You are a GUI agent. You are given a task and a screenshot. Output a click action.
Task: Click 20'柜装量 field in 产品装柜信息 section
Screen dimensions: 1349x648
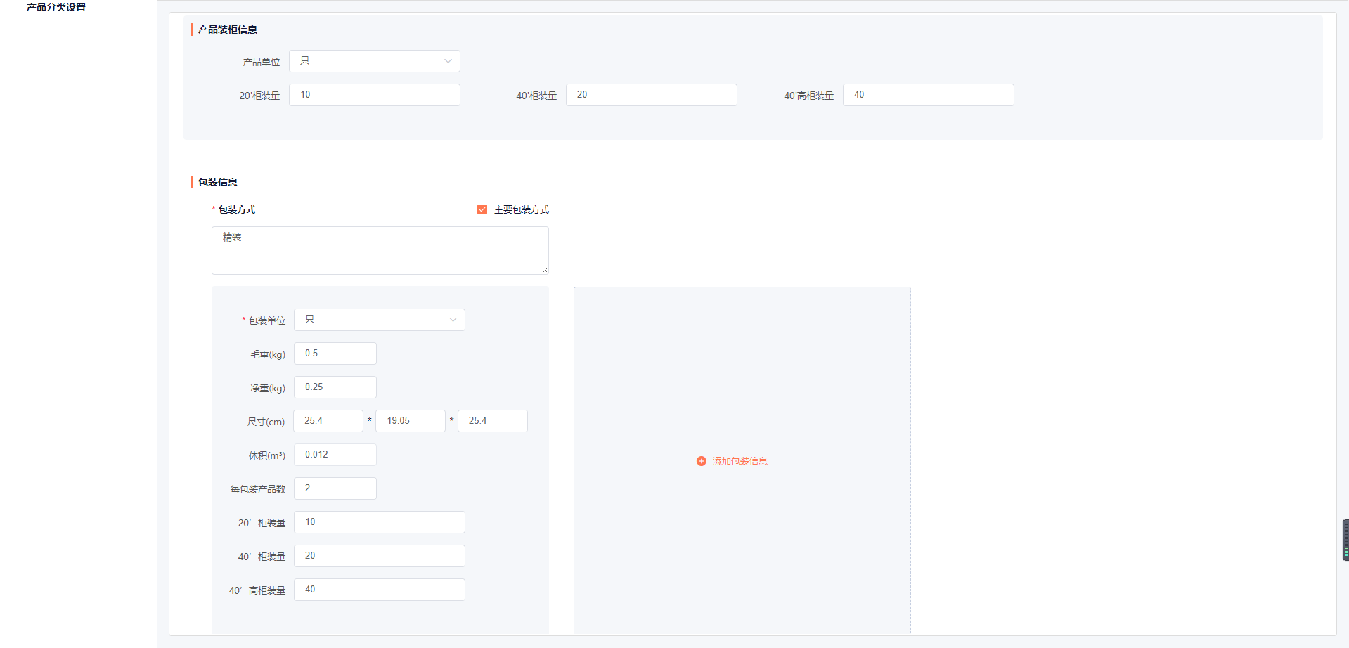374,95
